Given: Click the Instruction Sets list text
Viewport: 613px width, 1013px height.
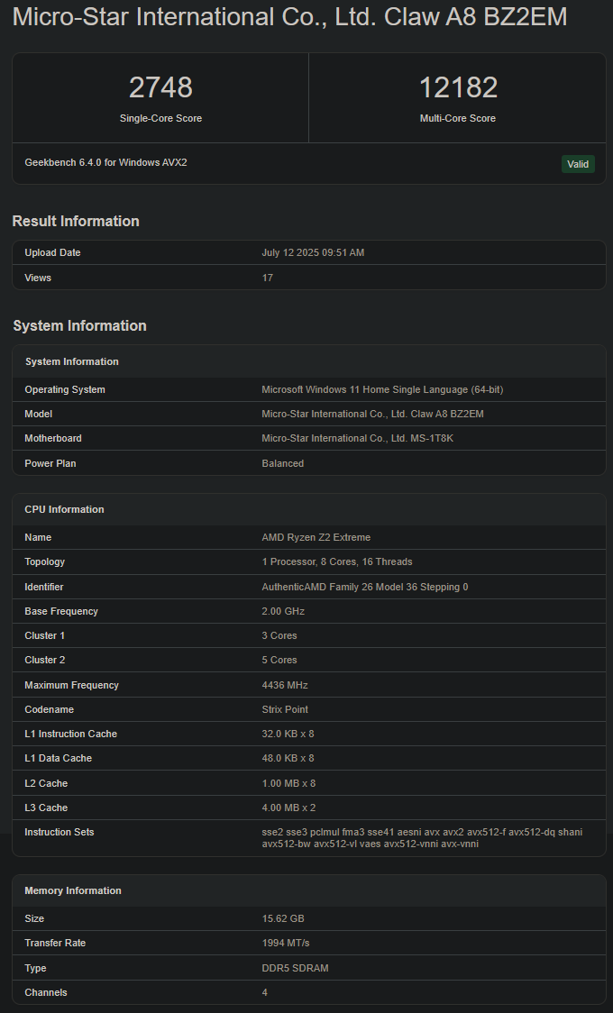Looking at the screenshot, I should click(x=422, y=837).
